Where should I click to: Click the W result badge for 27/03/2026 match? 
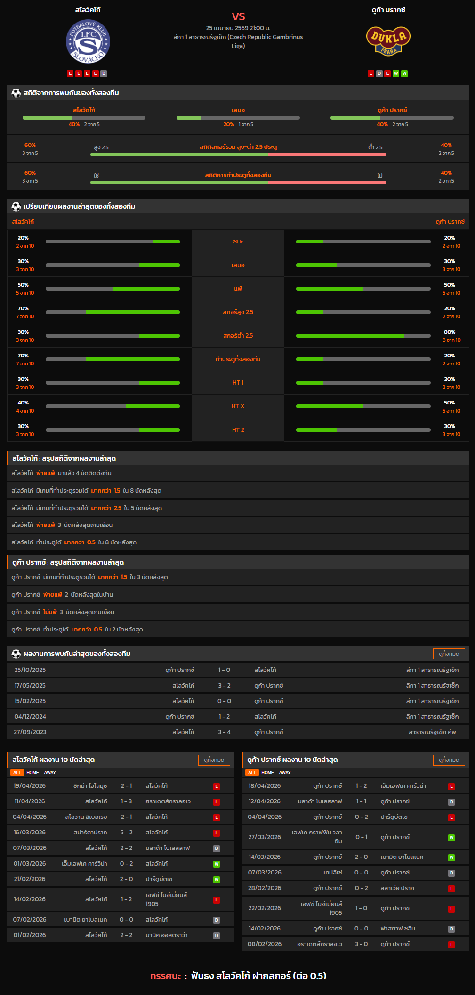click(451, 838)
